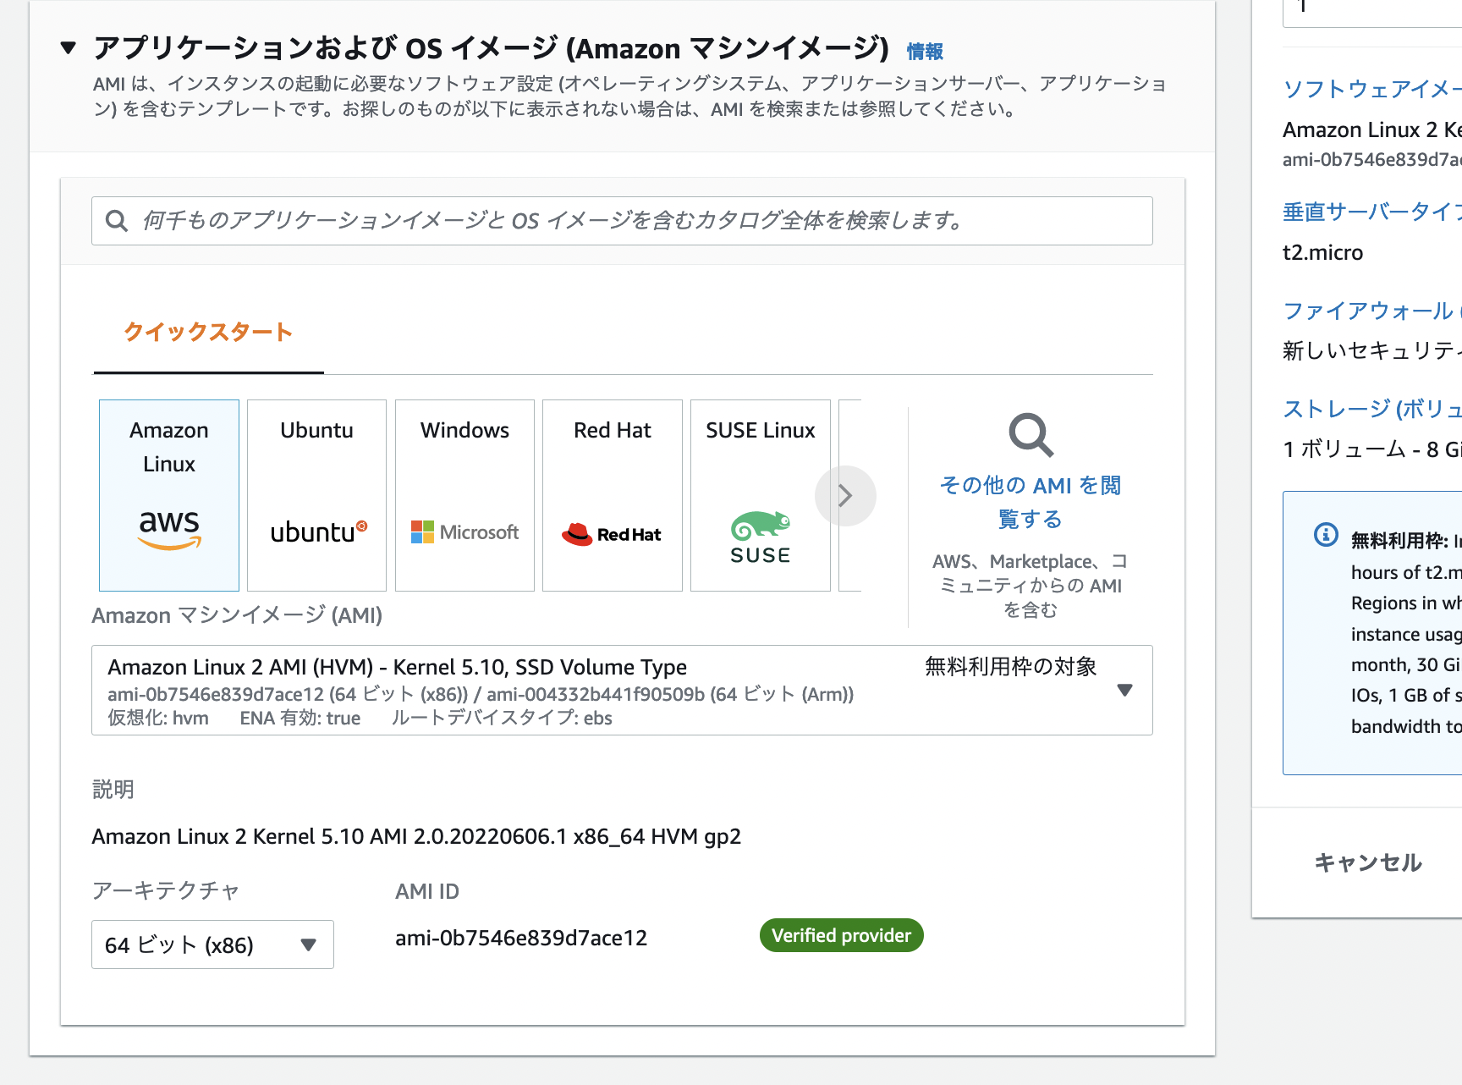The width and height of the screenshot is (1462, 1085).
Task: Select SUSE Linux as the machine image
Action: [x=759, y=495]
